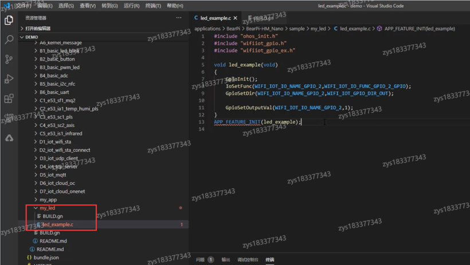Open the explorer panel more actions ellipsis
The image size is (470, 265).
click(179, 18)
